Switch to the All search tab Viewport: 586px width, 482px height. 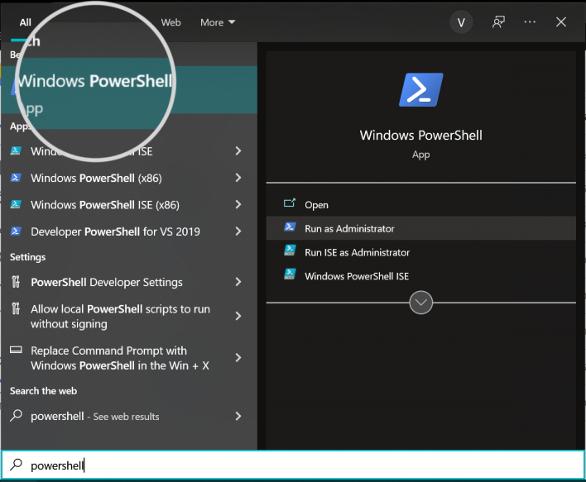[x=26, y=22]
